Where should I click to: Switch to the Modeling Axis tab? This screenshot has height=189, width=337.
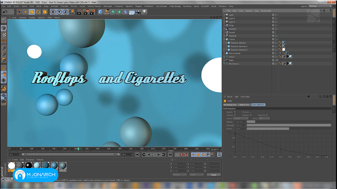pos(230,105)
